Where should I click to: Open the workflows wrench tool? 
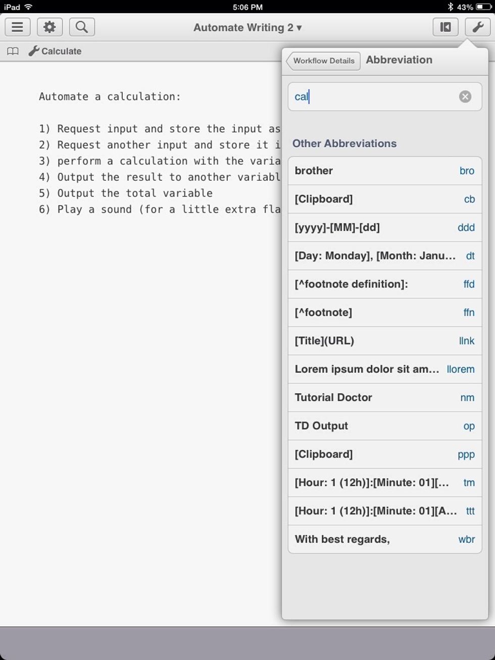coord(477,27)
